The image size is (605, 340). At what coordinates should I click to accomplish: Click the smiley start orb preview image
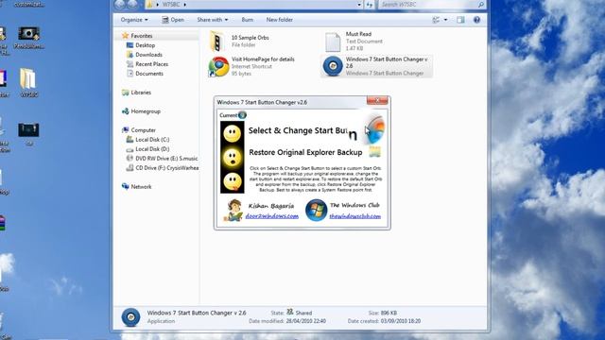pos(233,158)
